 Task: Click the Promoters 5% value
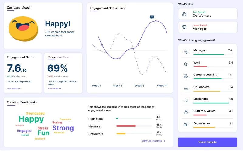pyautogui.click(x=159, y=117)
